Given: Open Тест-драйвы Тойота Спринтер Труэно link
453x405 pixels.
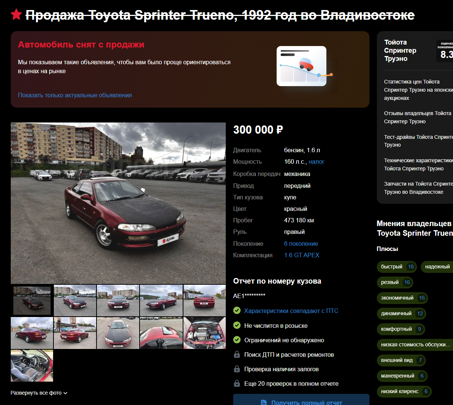Looking at the screenshot, I should (418, 141).
